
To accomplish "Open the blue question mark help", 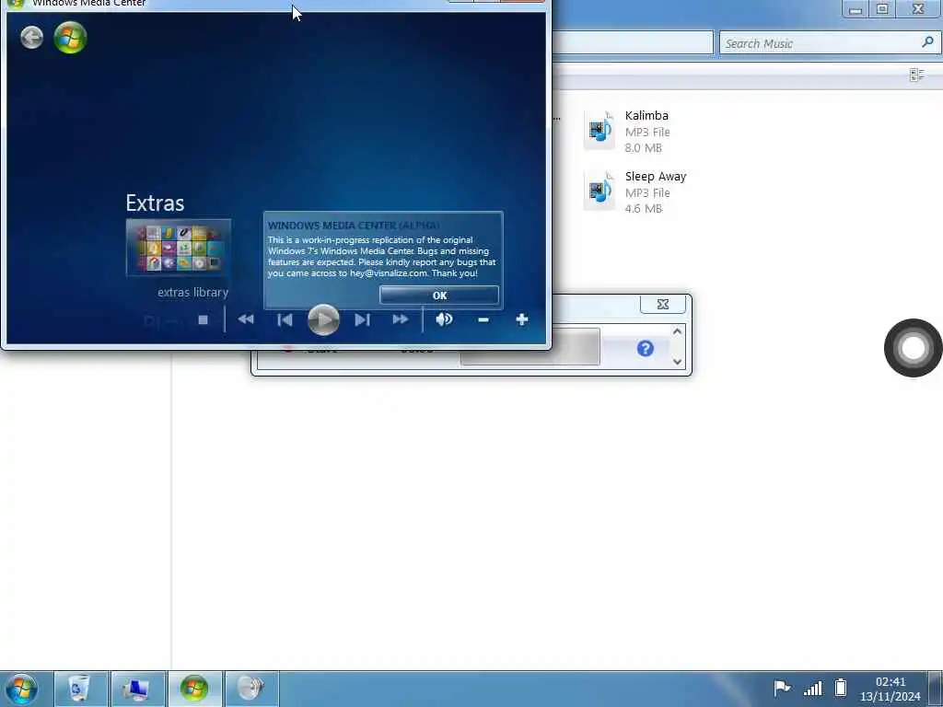I will (646, 348).
